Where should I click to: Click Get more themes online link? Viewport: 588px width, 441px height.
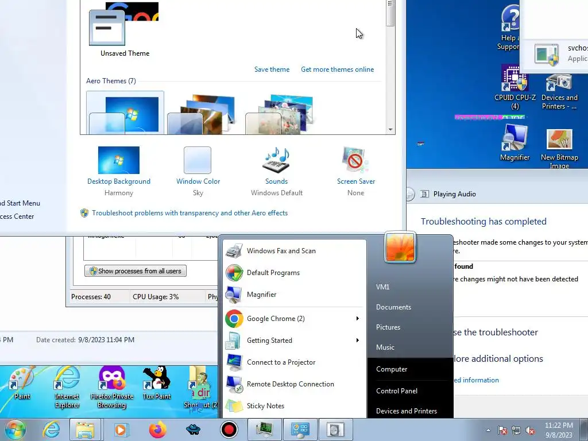(337, 69)
